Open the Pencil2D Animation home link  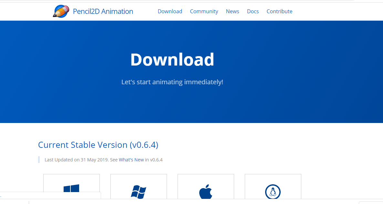pos(103,12)
